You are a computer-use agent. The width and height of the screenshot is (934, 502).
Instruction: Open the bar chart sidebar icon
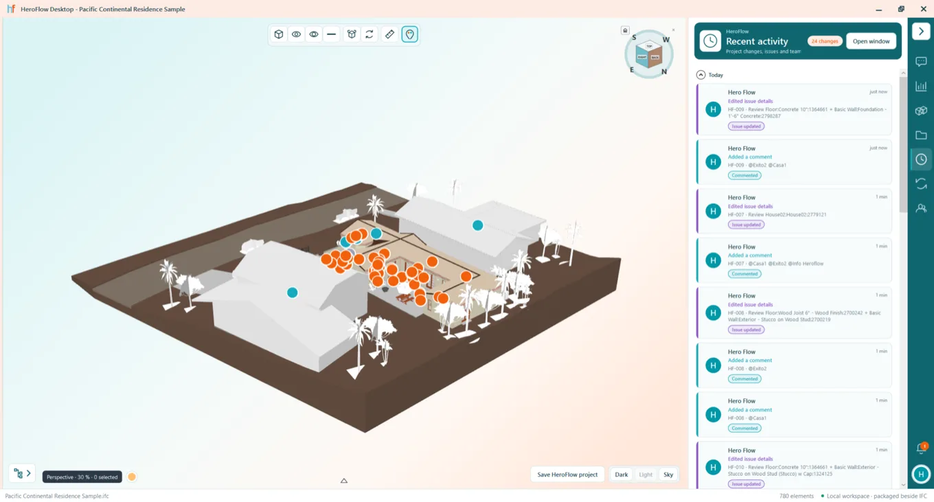(x=921, y=87)
